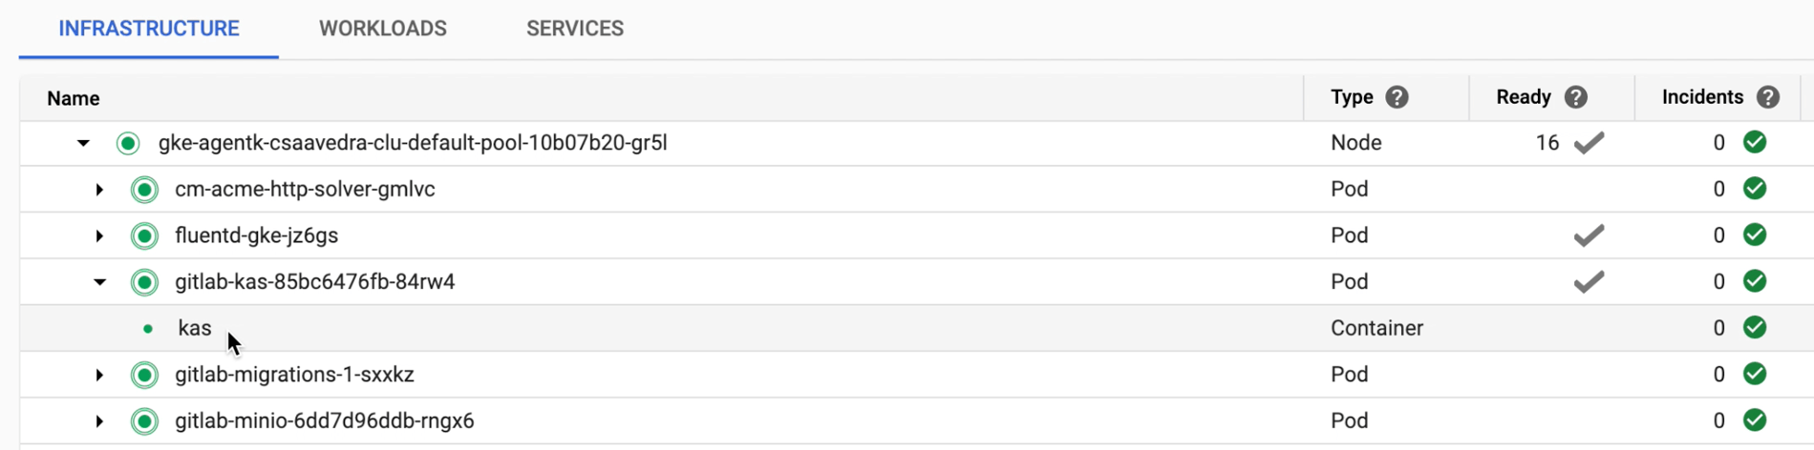
Task: Click the incidents green checkmark for the kas container
Action: tap(1754, 328)
